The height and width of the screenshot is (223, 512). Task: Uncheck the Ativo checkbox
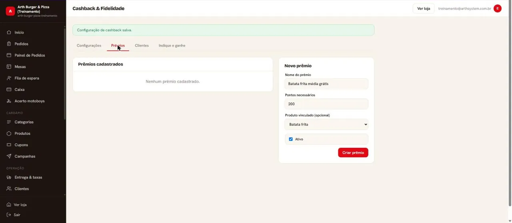291,139
